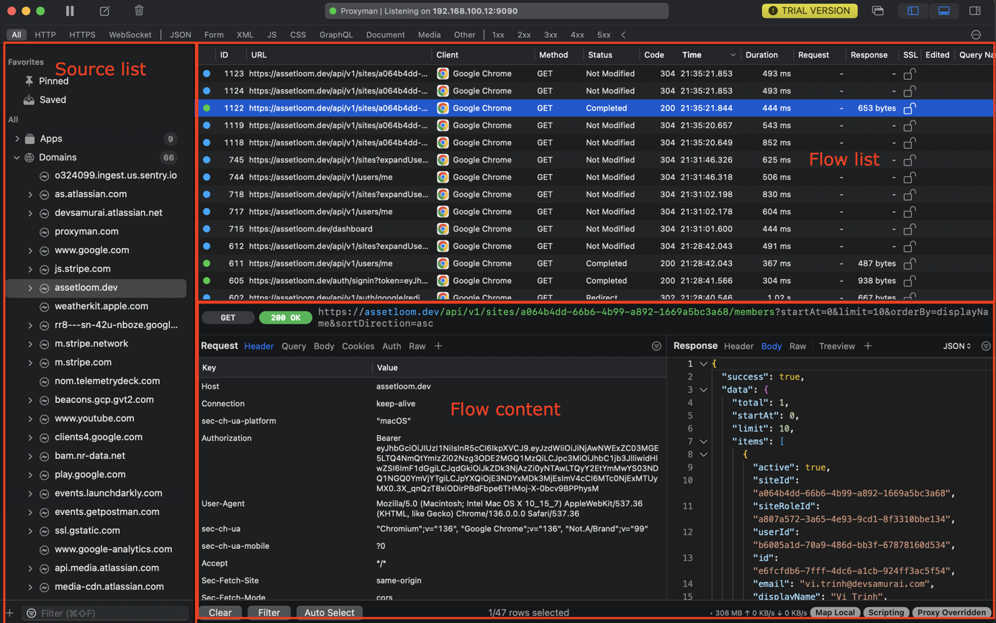Expand the assetloom.dev domain
The height and width of the screenshot is (623, 996).
coord(30,288)
